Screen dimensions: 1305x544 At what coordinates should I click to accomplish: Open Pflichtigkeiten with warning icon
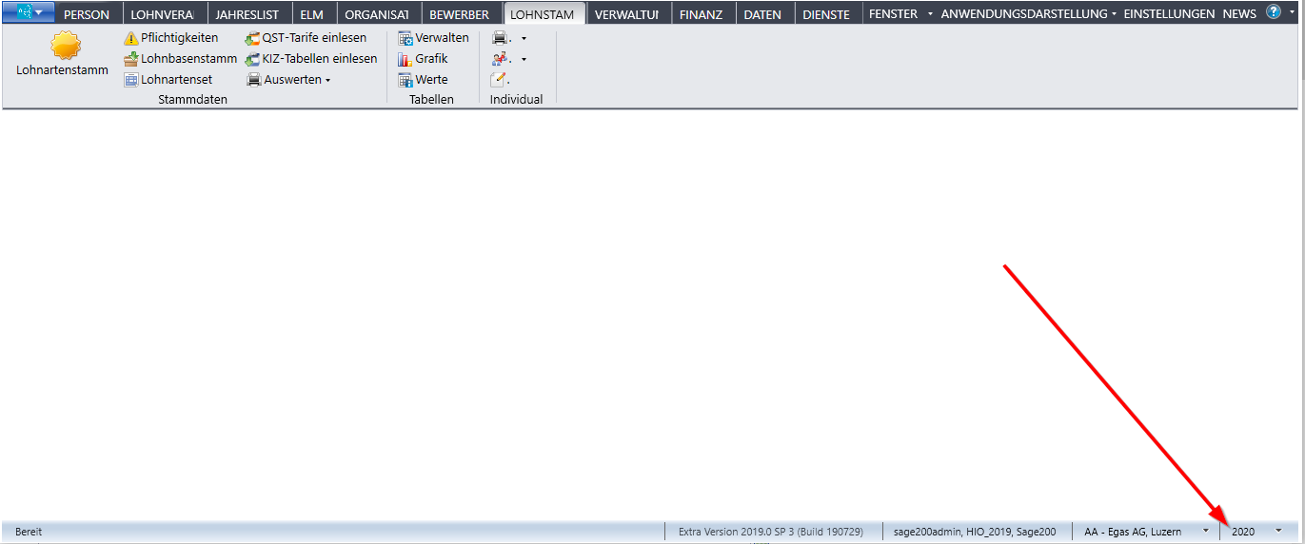point(171,38)
